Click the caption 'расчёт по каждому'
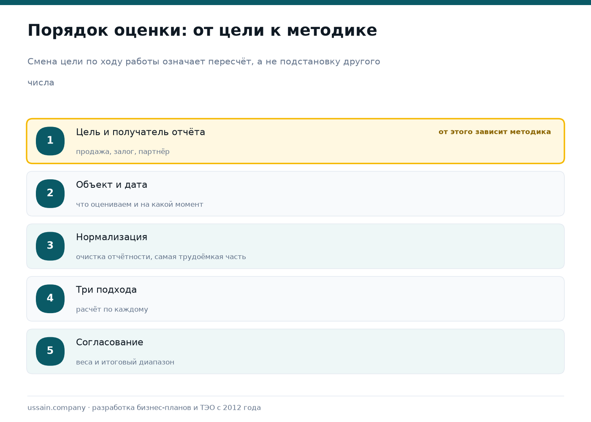This screenshot has height=422, width=591. tap(112, 309)
